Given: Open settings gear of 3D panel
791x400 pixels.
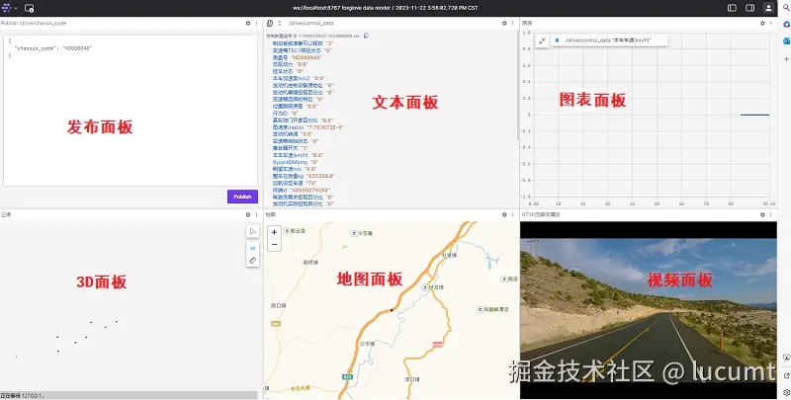Looking at the screenshot, I should click(248, 214).
